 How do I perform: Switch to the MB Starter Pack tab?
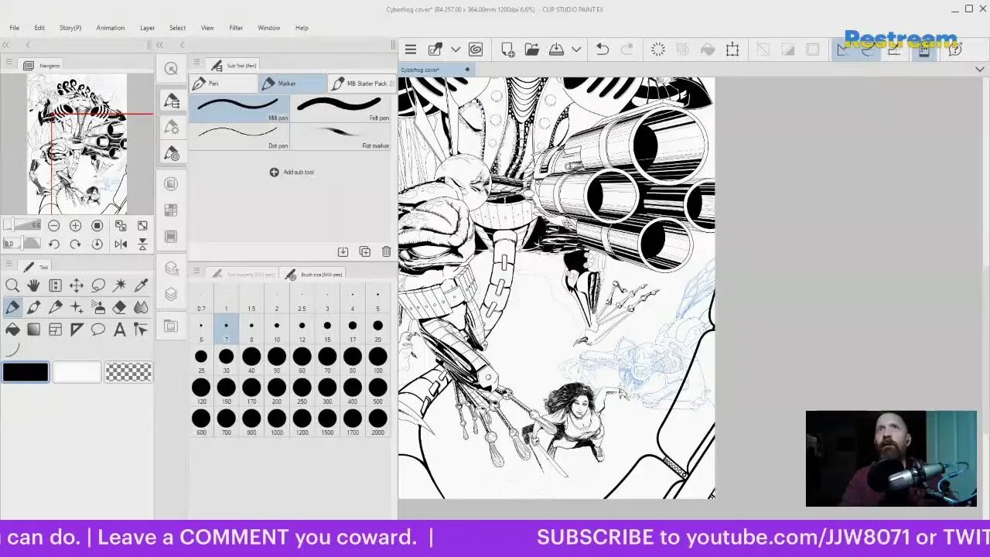[362, 84]
